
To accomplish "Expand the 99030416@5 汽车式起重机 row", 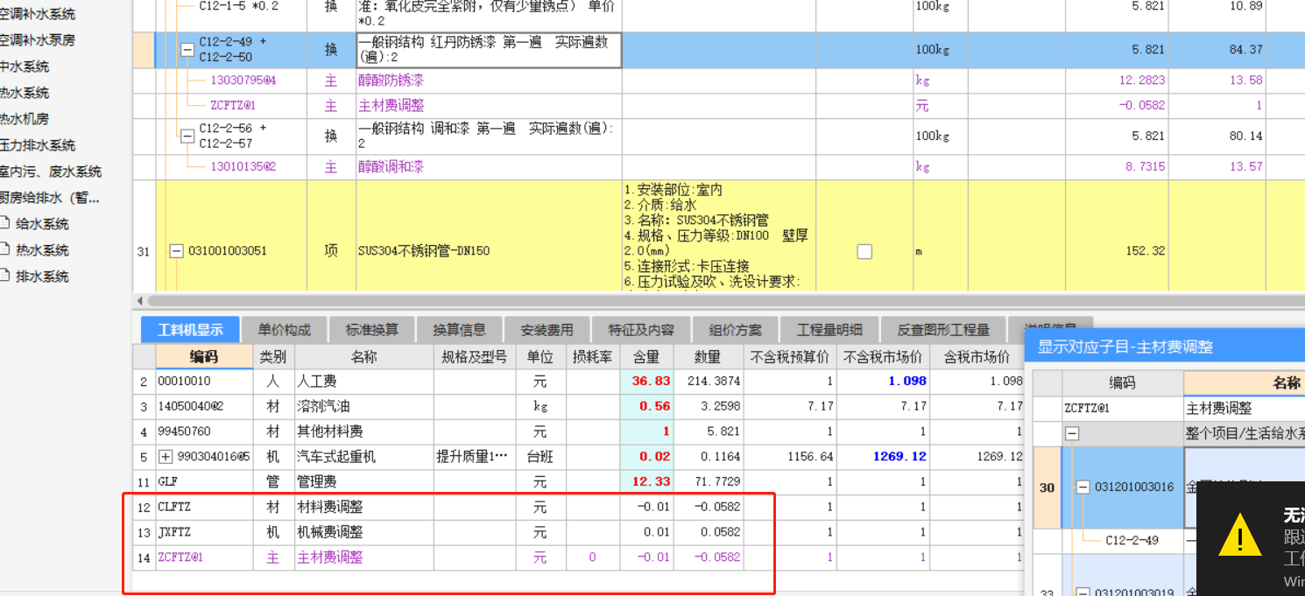I will tap(166, 457).
